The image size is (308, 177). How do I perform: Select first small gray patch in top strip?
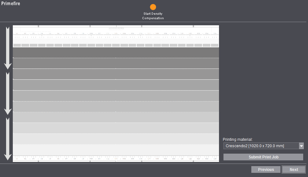coord(17,45)
